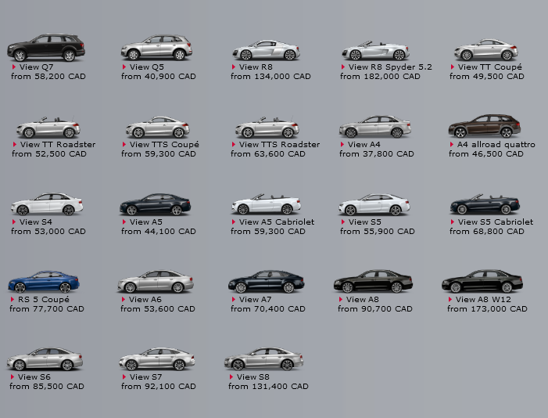Click the brown A4 allroad quattro image

[x=485, y=126]
